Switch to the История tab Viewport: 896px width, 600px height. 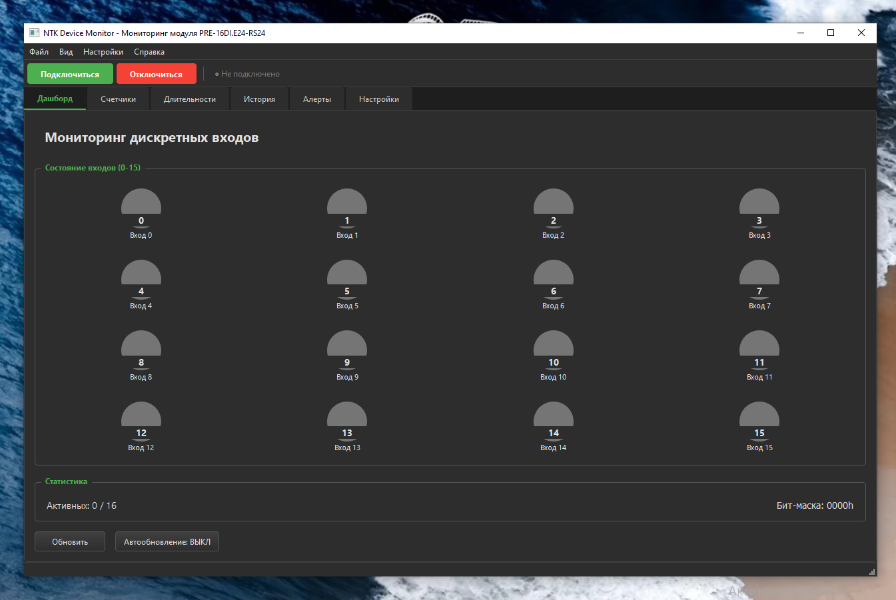tap(259, 99)
